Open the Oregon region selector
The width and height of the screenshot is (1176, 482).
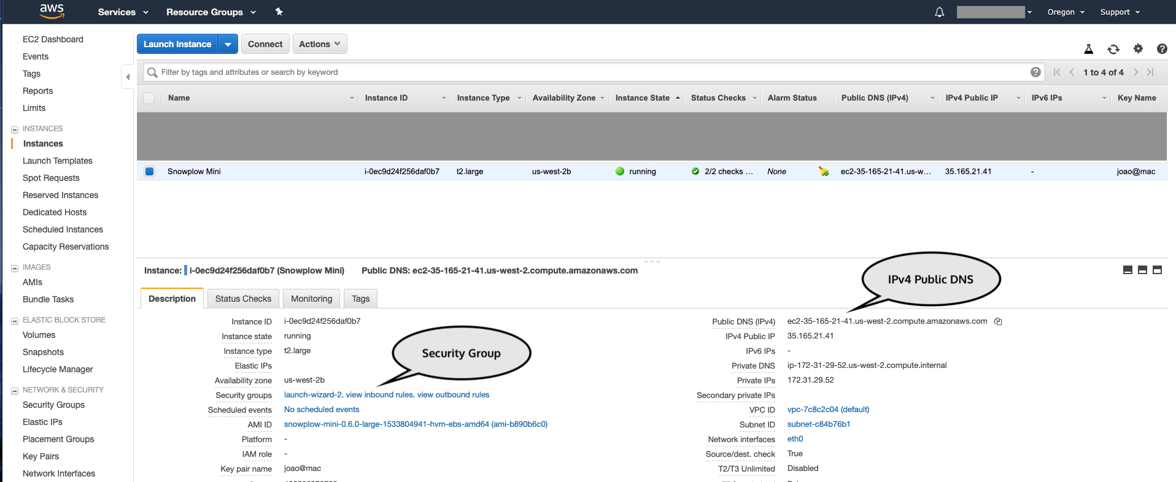pos(1066,12)
